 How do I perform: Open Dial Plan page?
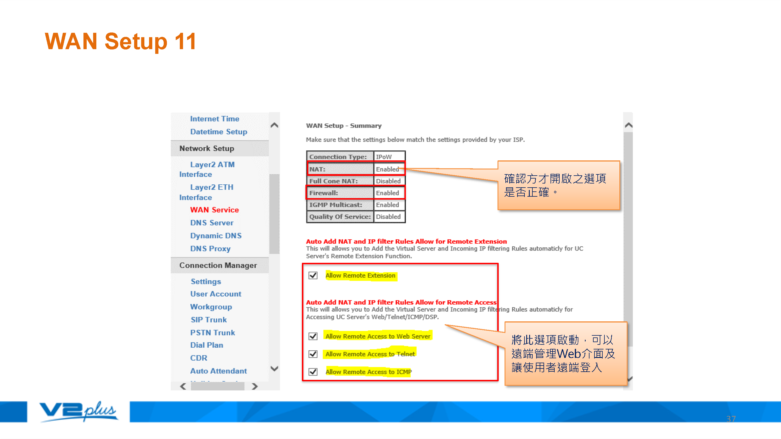[206, 345]
